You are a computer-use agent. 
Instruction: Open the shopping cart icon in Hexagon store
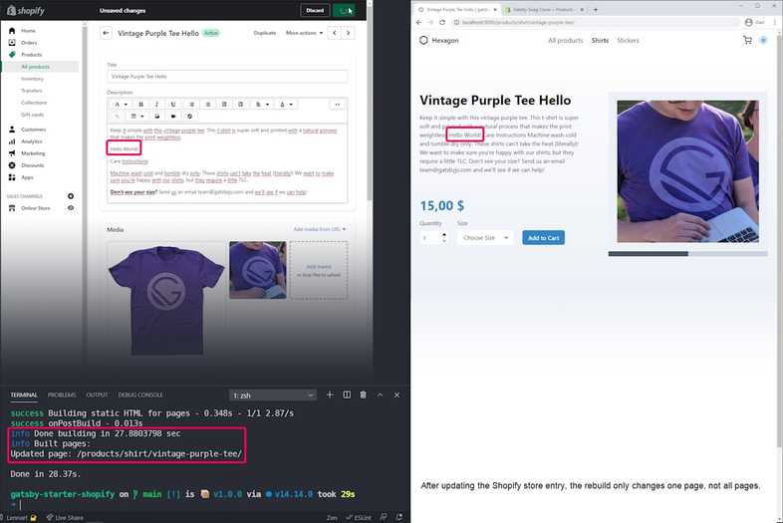coord(747,41)
